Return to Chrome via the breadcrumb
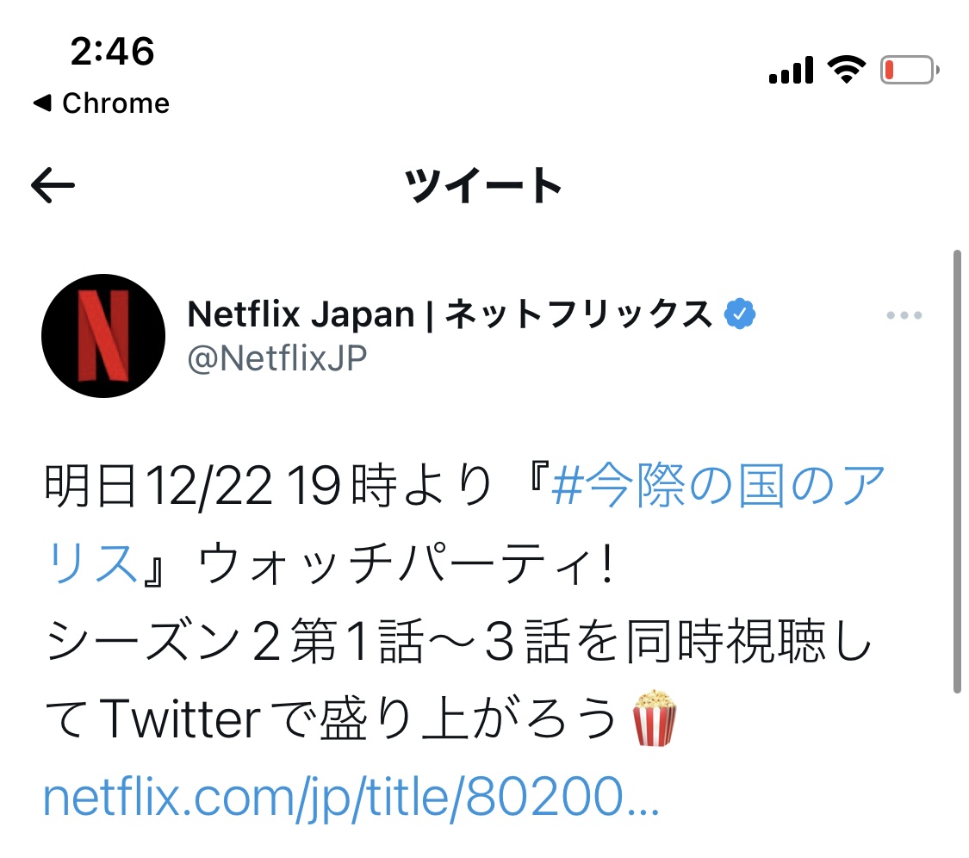 102,103
